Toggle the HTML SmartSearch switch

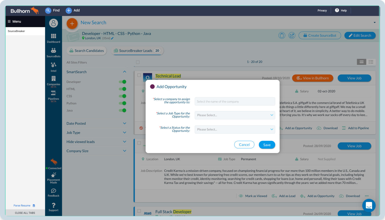click(122, 89)
